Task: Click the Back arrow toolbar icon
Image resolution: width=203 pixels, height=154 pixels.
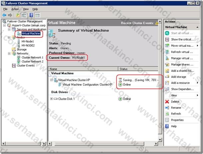Action: click(x=4, y=15)
